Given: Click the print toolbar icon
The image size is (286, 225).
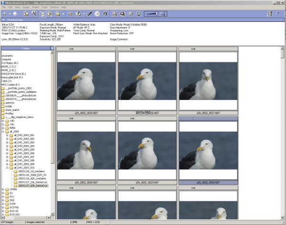Looking at the screenshot, I should (114, 14).
